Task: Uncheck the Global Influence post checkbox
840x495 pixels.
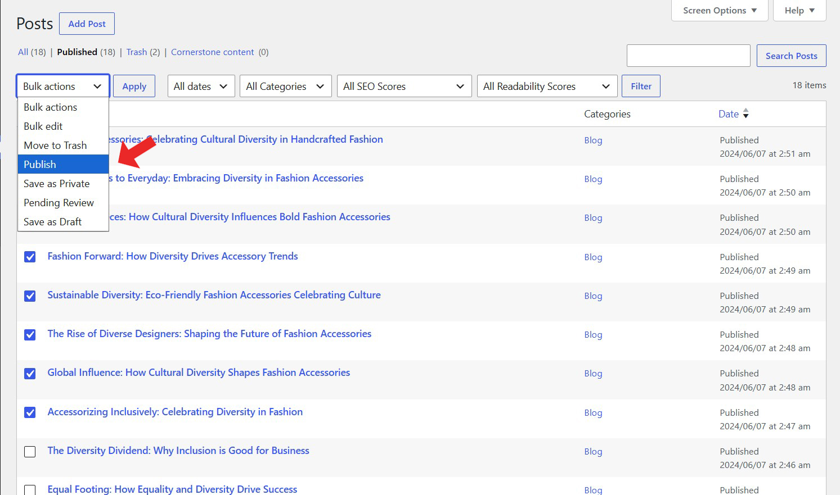Action: (30, 373)
